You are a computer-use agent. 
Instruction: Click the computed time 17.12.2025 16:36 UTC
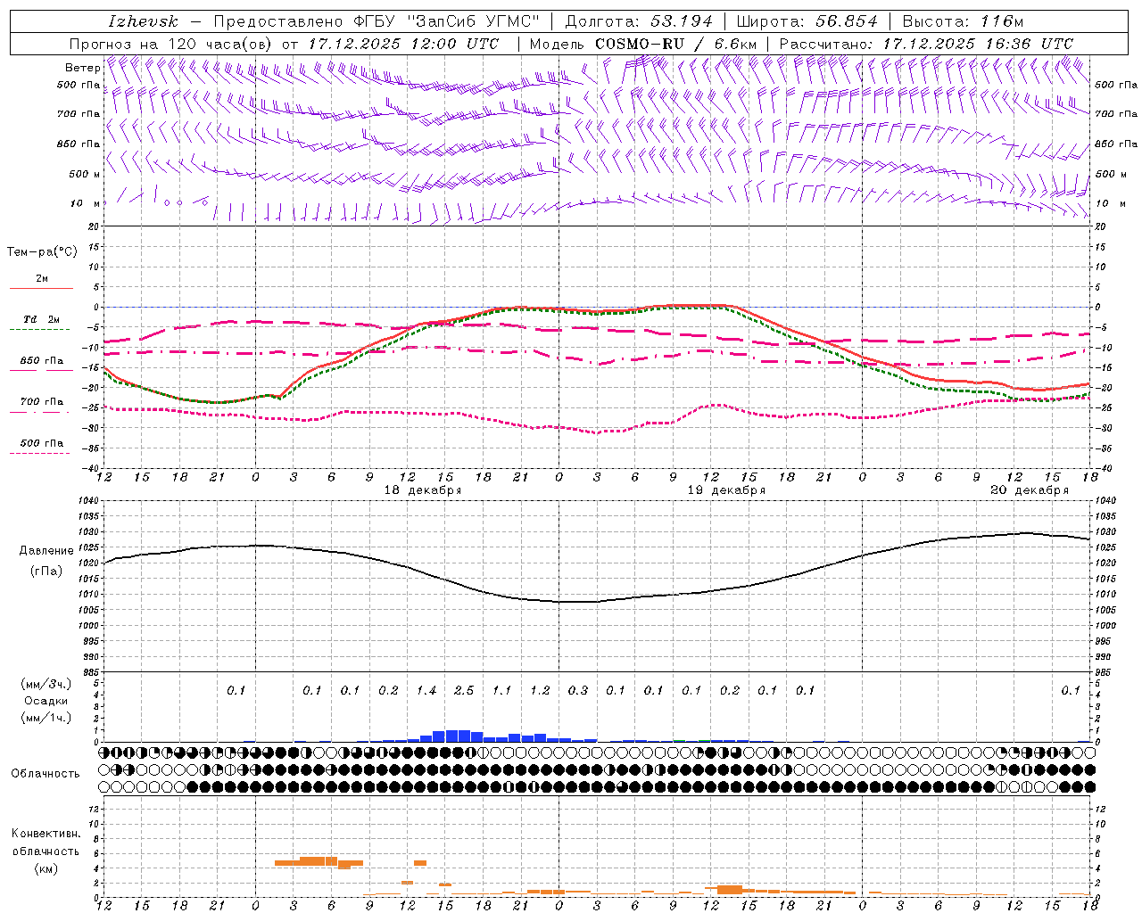pyautogui.click(x=978, y=44)
